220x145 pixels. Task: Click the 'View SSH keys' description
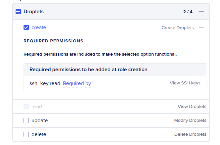185,83
